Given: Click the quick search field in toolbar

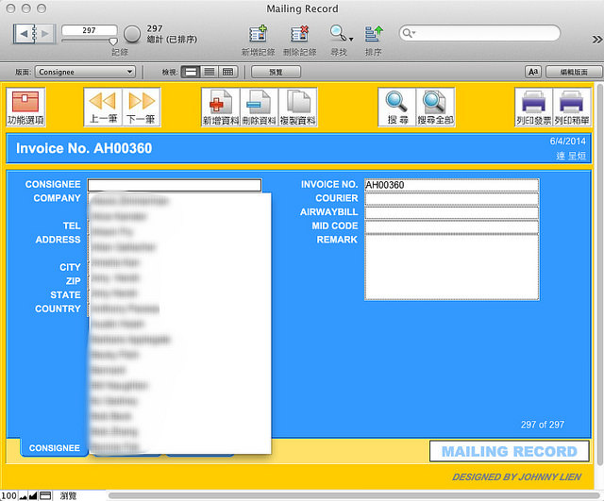Looking at the screenshot, I should [x=479, y=33].
